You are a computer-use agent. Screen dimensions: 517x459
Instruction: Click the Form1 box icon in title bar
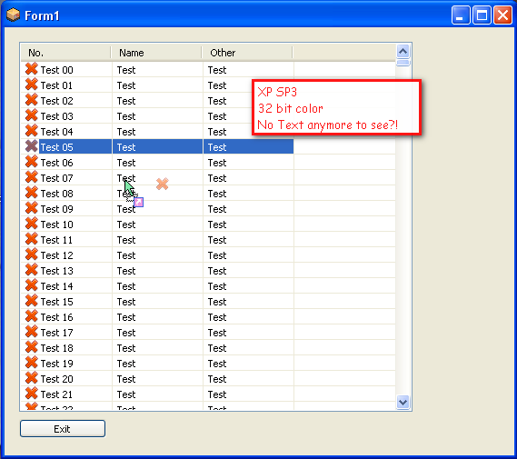[x=14, y=15]
